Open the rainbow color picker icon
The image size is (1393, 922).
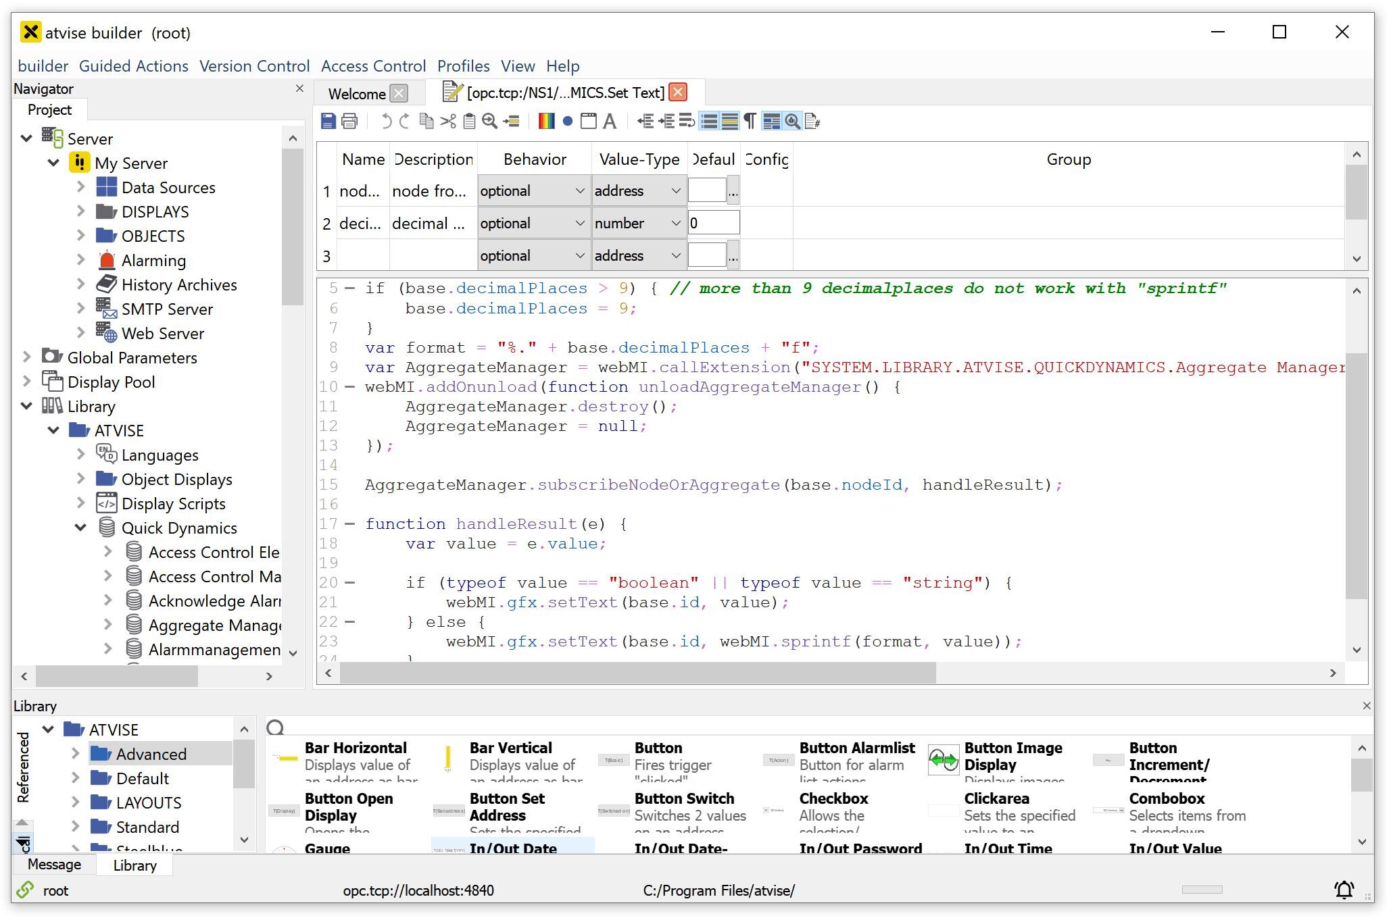click(546, 122)
